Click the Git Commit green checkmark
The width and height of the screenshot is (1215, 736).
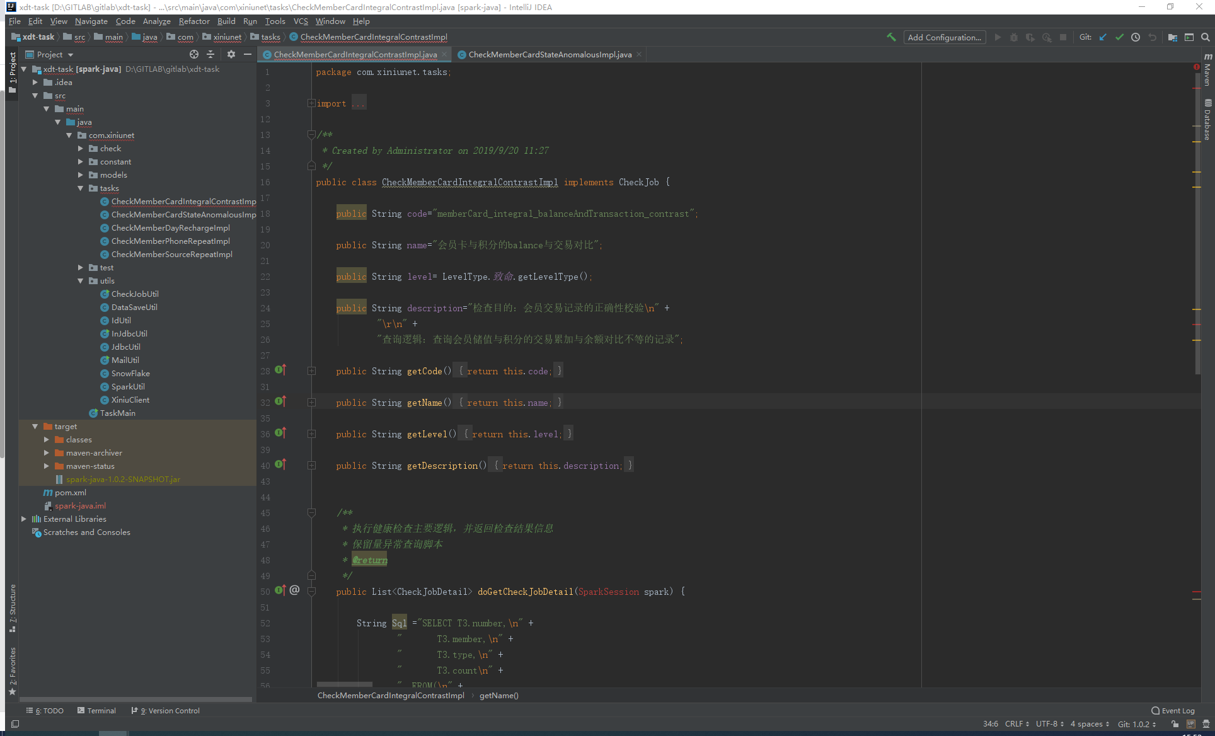click(x=1119, y=37)
